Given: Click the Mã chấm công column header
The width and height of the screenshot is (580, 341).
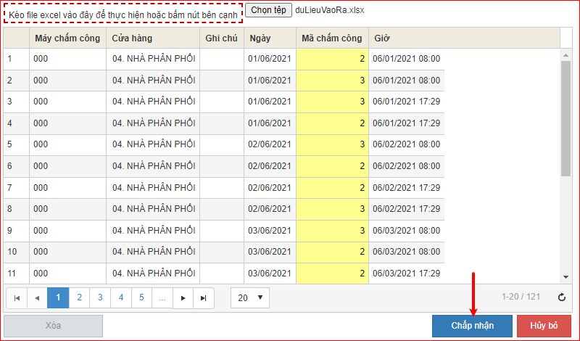Looking at the screenshot, I should [332, 38].
